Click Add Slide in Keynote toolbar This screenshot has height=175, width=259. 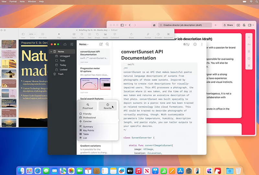pyautogui.click(x=43, y=34)
